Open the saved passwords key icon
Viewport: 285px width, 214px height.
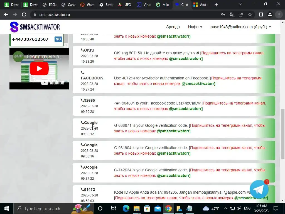click(x=223, y=14)
